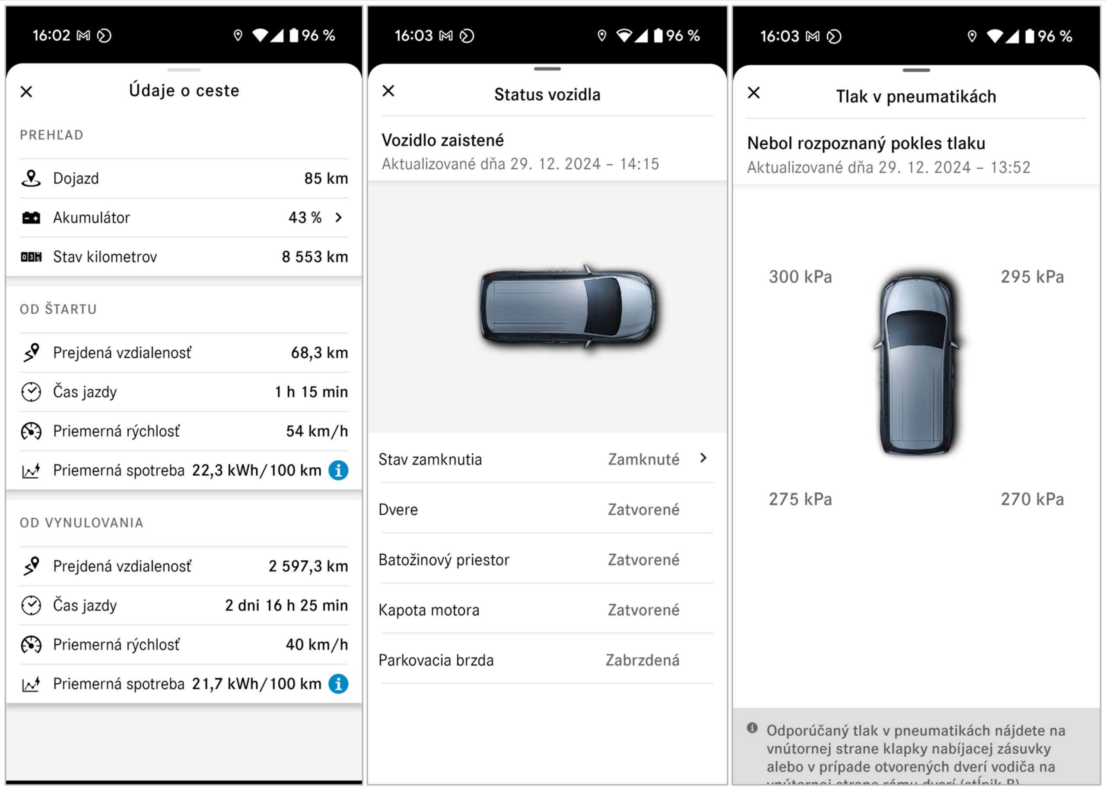Tap the Akumulátor battery icon
1106x790 pixels.
click(31, 217)
